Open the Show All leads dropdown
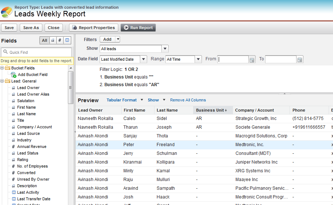Screen dimensions: 333x205 (x=165, y=49)
